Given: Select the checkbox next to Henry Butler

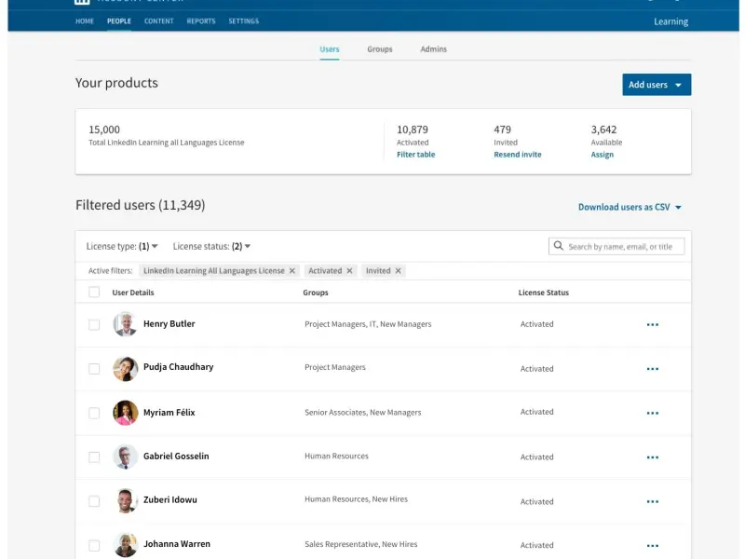Looking at the screenshot, I should click(94, 324).
